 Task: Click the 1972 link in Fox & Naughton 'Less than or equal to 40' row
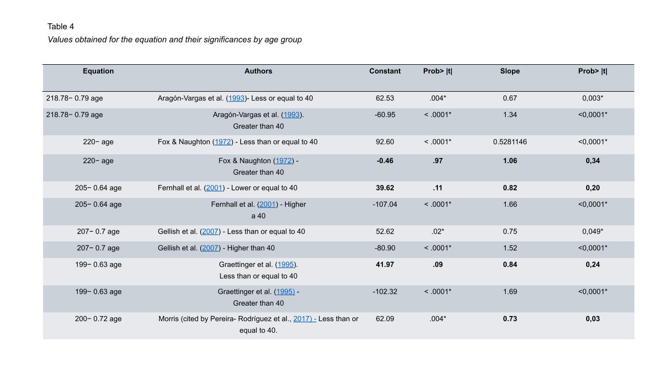[x=223, y=142]
